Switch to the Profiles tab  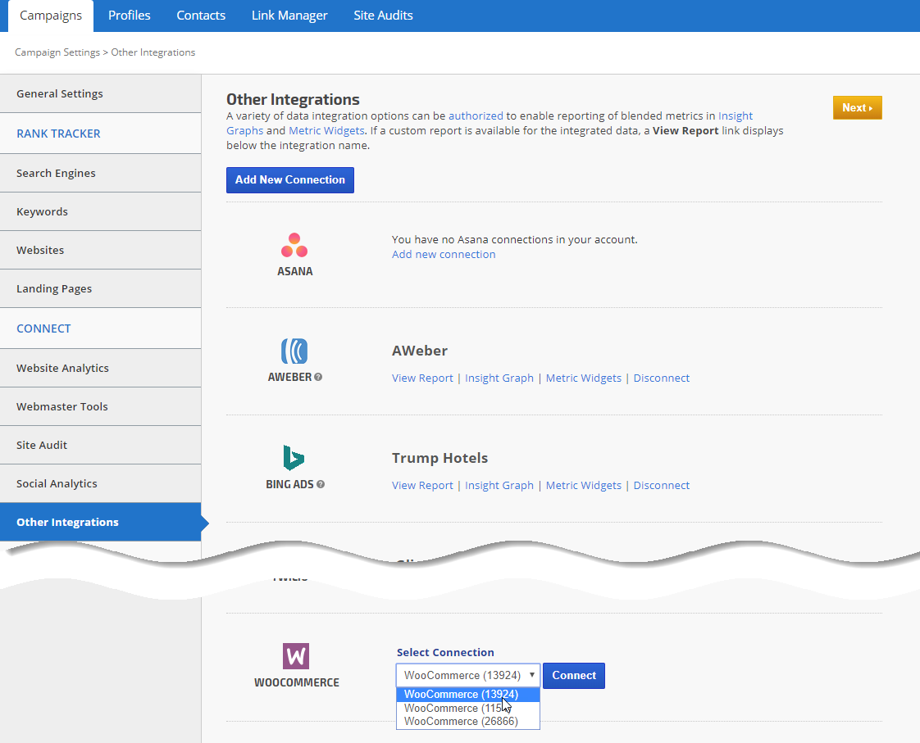[x=129, y=16]
